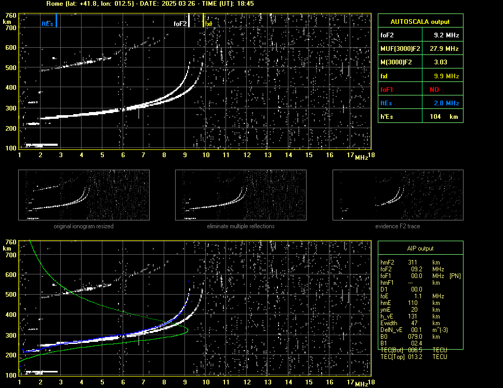Click the 'eliminate multiple reflections' caption
Screen dimensions: 503x388
click(241, 226)
